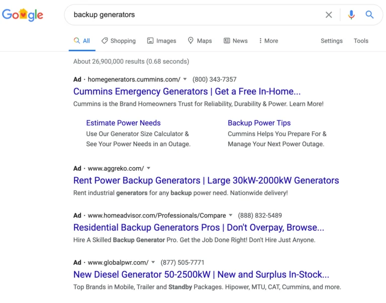The height and width of the screenshot is (303, 386).
Task: Switch to the Images tab
Action: pyautogui.click(x=162, y=41)
